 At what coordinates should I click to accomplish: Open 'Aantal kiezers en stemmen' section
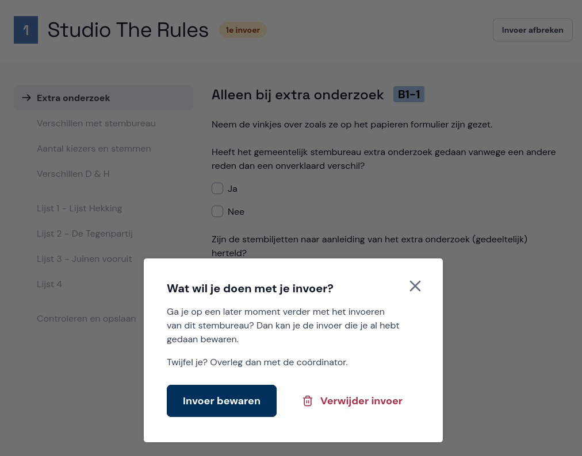click(94, 149)
